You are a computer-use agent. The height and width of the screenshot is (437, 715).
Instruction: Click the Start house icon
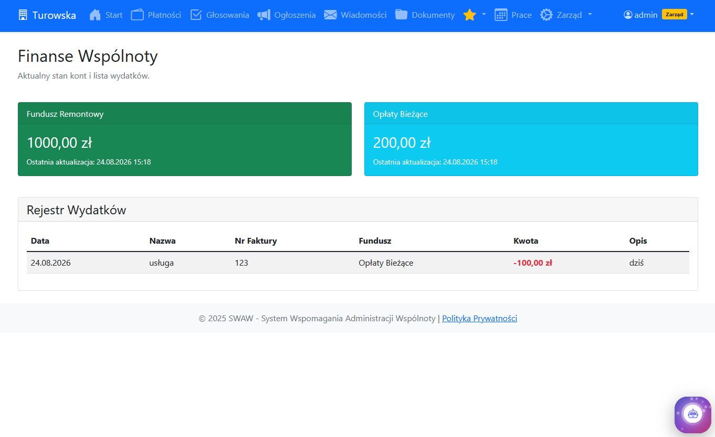95,15
